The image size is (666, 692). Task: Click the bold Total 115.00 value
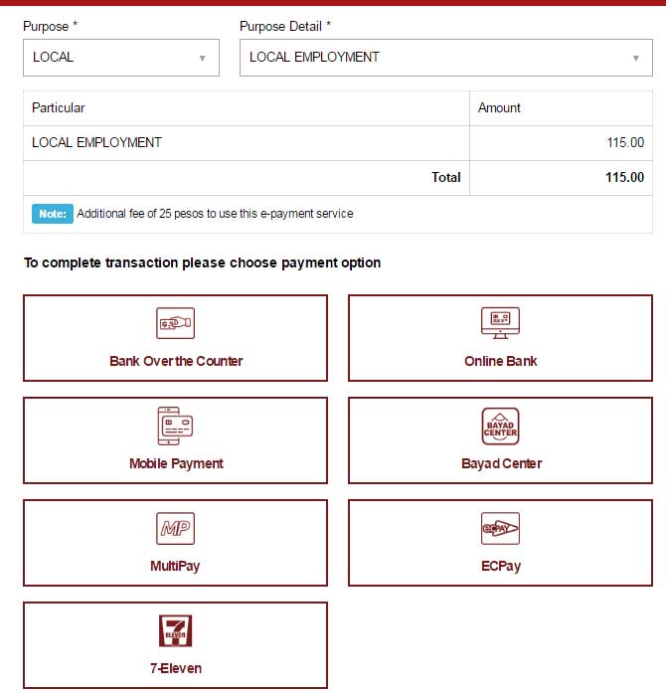point(624,177)
